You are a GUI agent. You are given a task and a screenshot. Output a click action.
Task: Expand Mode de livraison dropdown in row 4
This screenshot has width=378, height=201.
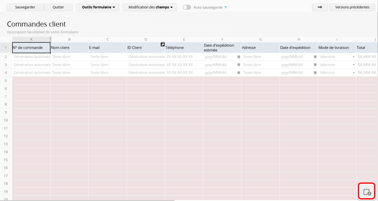click(353, 73)
